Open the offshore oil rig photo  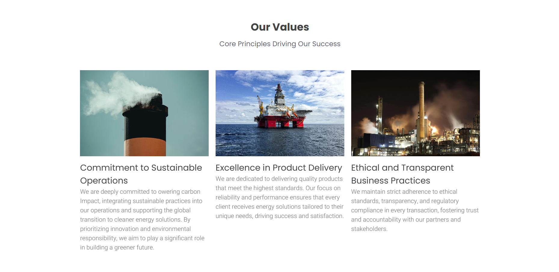pyautogui.click(x=280, y=113)
